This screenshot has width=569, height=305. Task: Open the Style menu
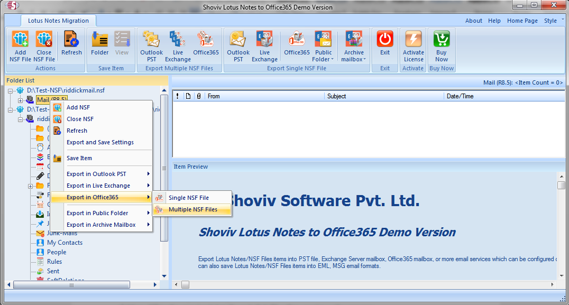click(550, 21)
